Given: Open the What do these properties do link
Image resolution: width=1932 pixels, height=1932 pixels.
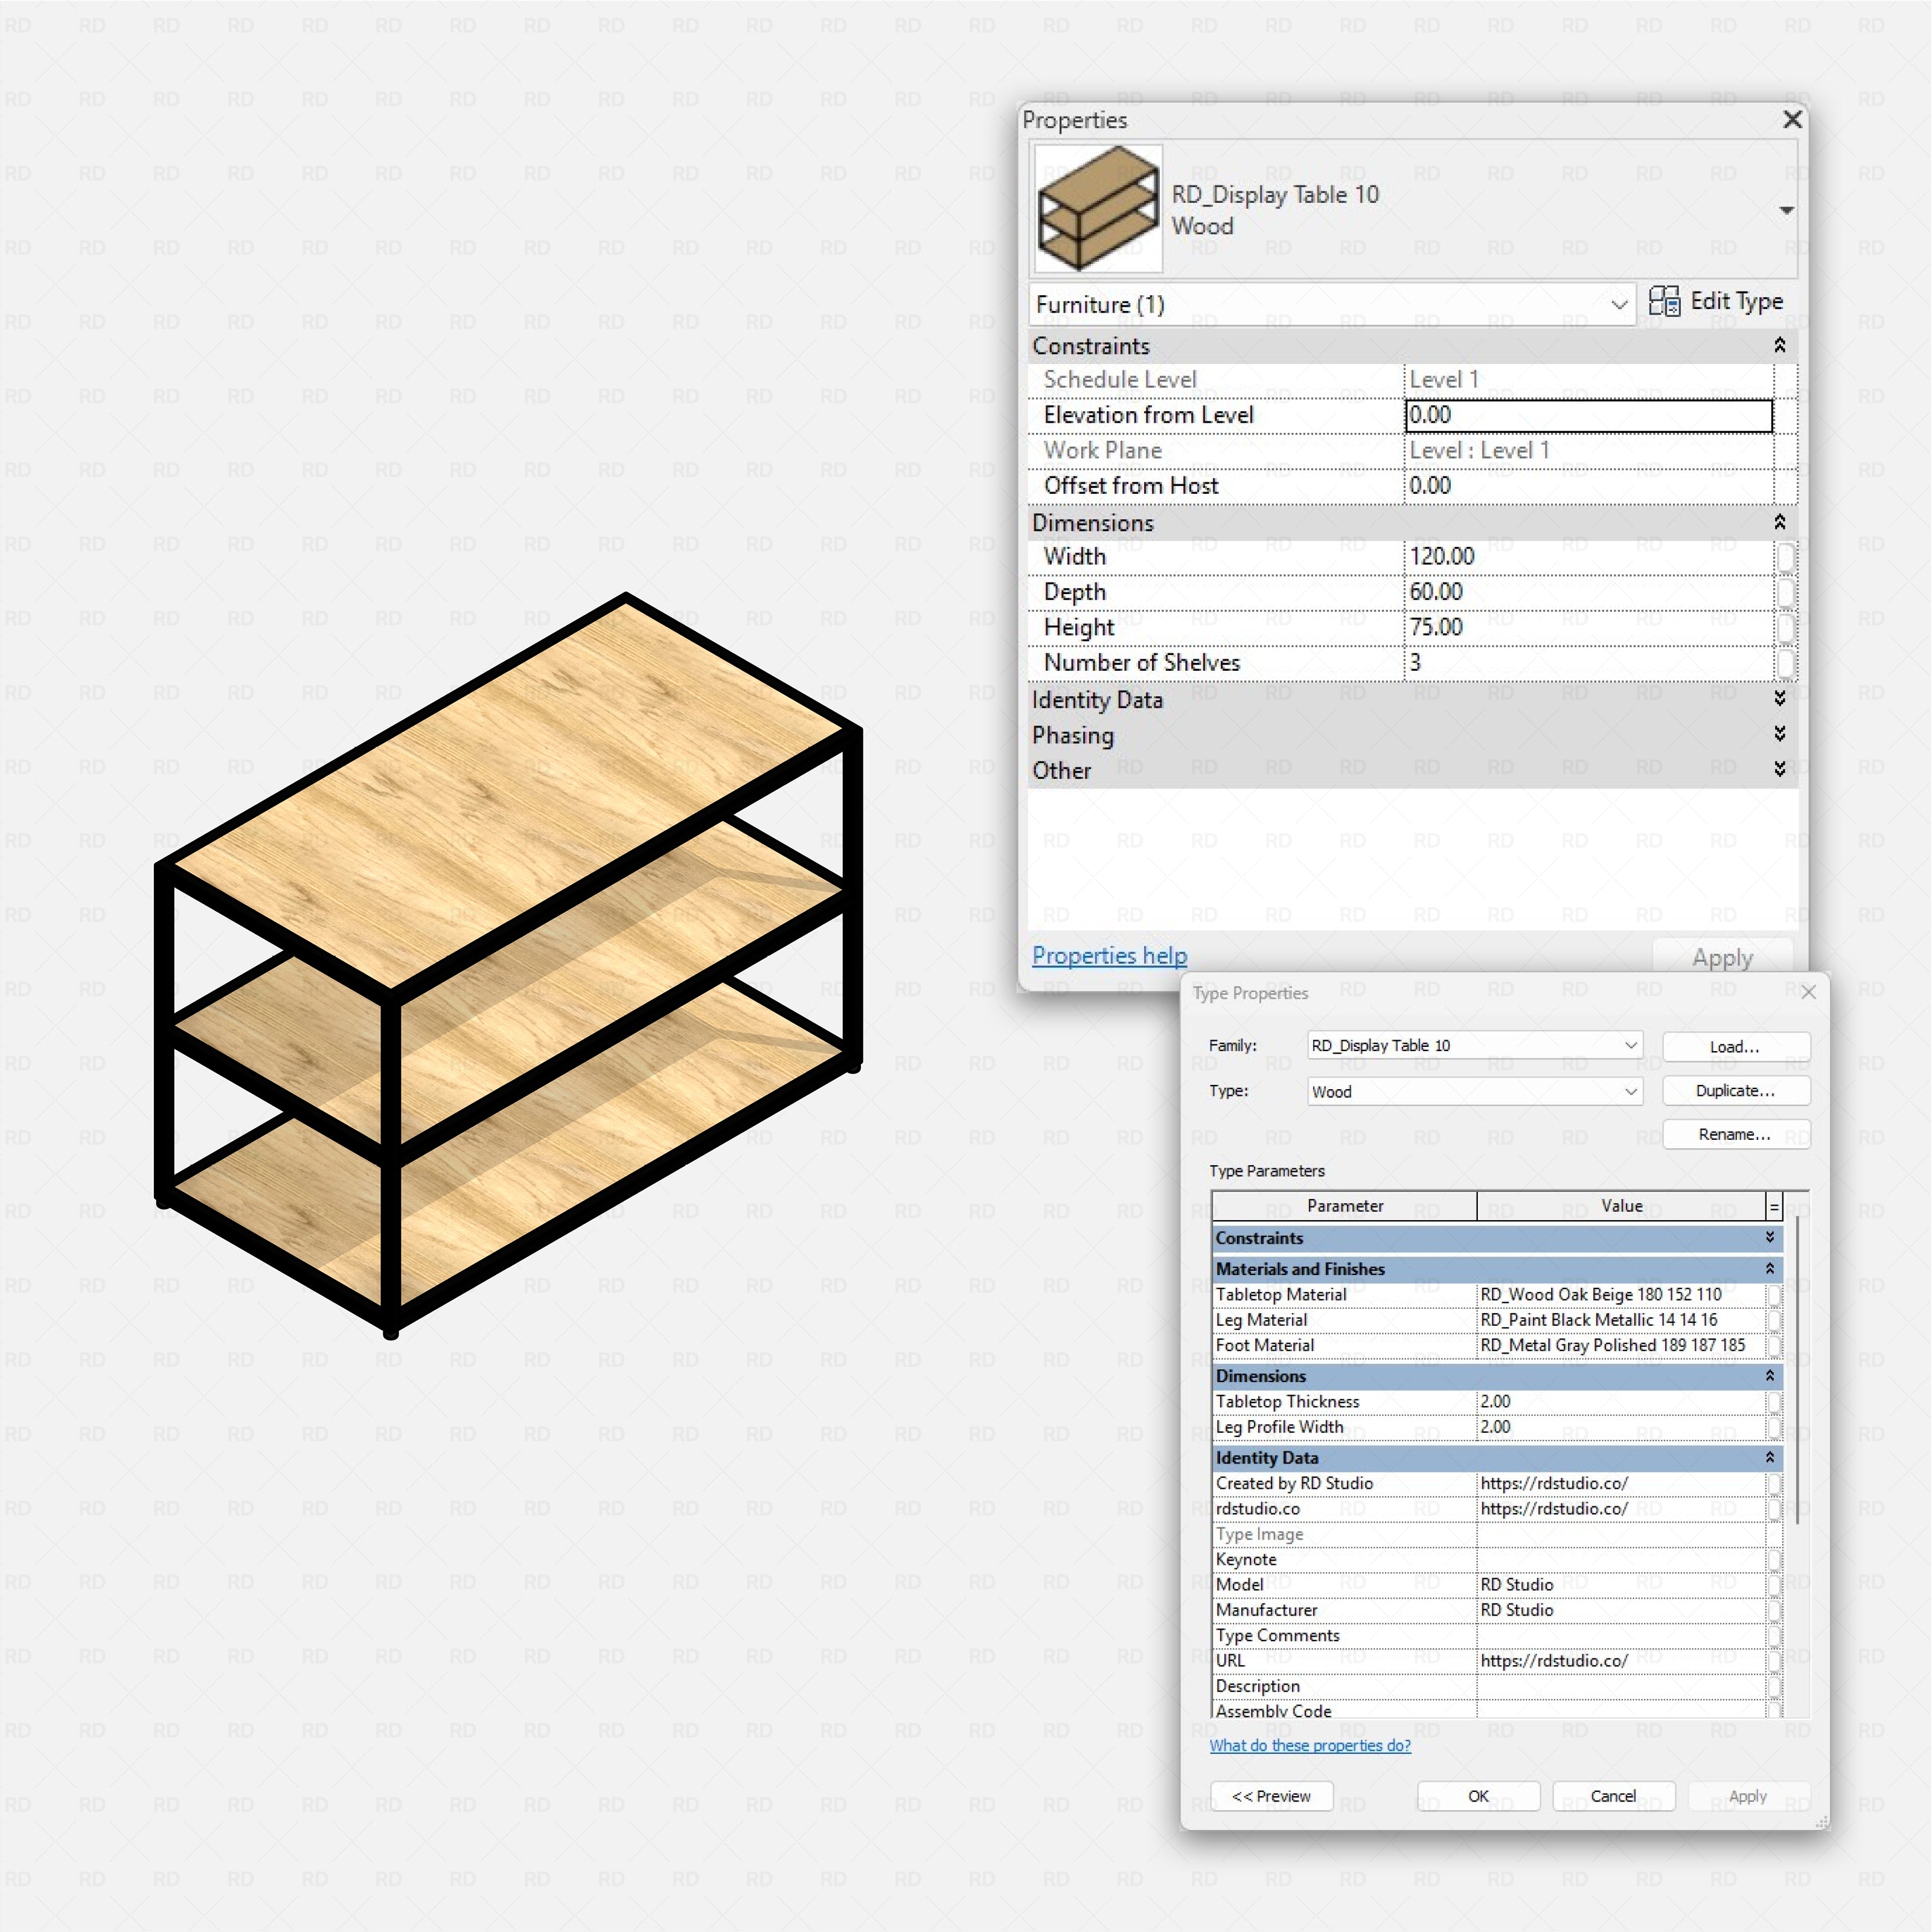Looking at the screenshot, I should 1310,1745.
